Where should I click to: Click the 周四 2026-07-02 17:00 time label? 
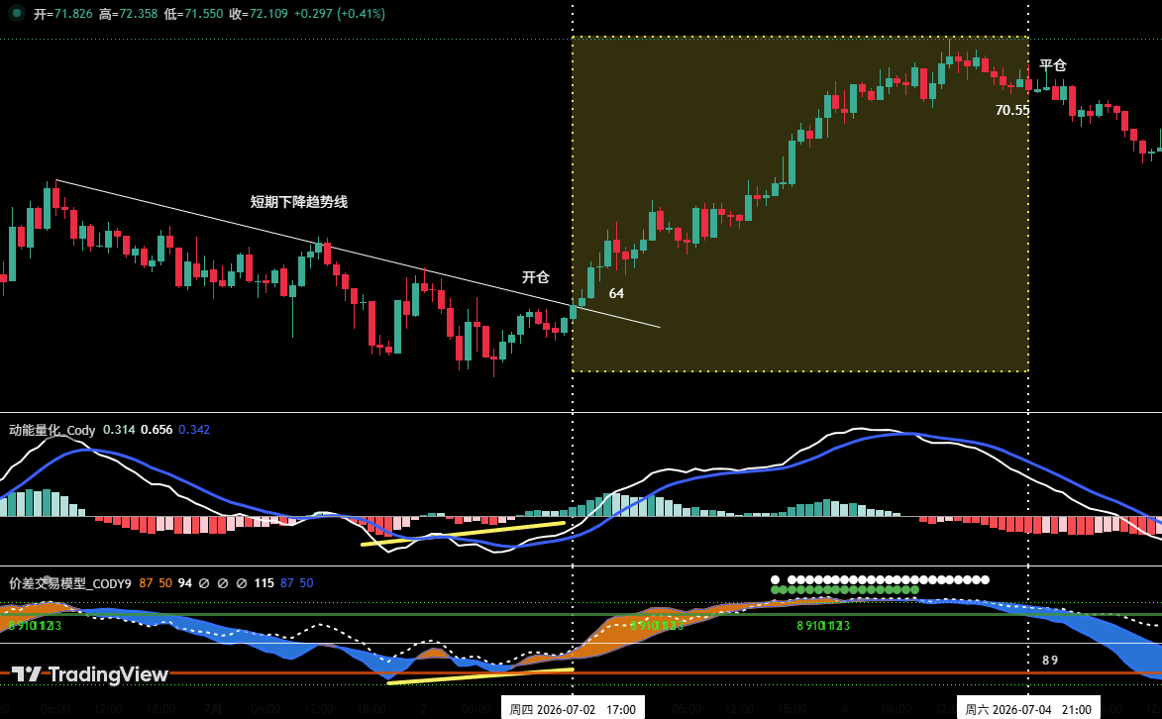(x=573, y=709)
